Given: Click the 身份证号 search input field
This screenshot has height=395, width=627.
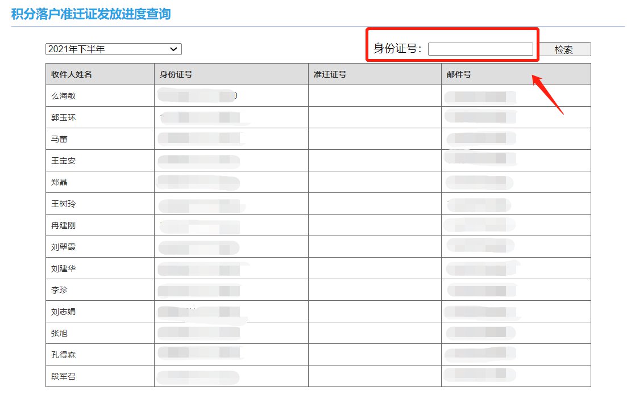Looking at the screenshot, I should point(480,49).
